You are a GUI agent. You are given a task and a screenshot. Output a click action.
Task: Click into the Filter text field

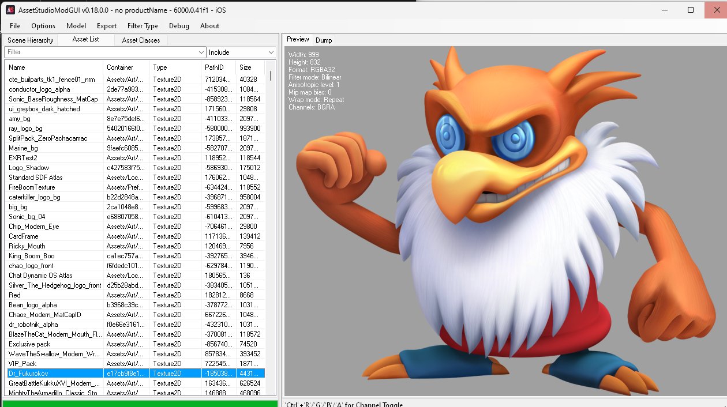pyautogui.click(x=98, y=52)
